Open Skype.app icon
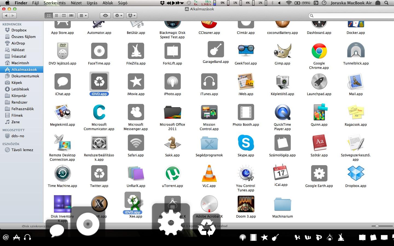 [x=246, y=143]
